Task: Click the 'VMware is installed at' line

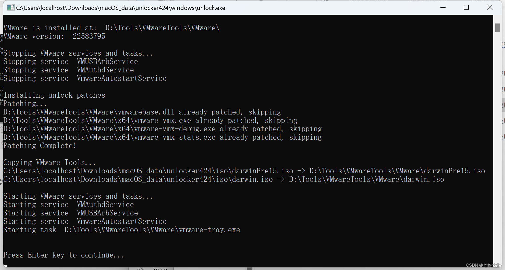Action: coord(112,28)
